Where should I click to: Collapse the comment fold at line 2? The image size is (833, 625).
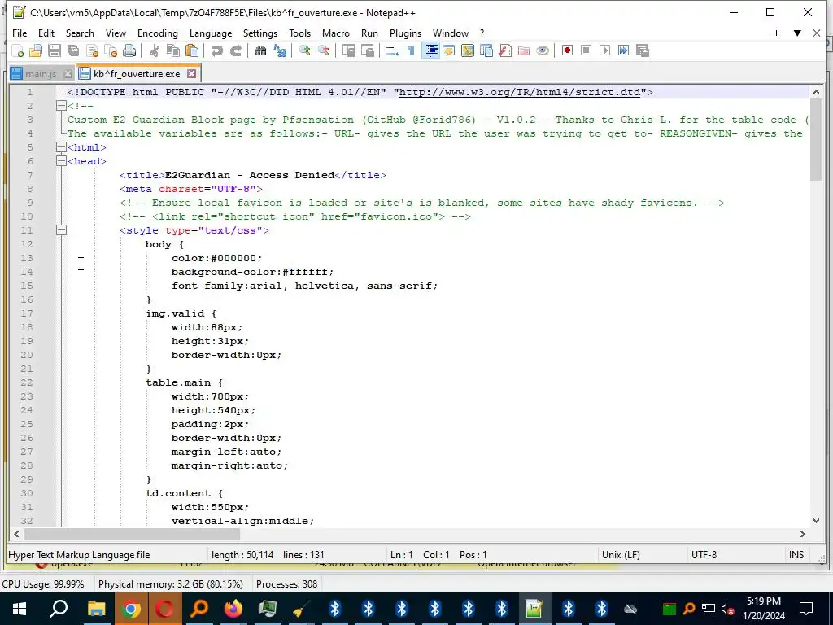pyautogui.click(x=61, y=106)
